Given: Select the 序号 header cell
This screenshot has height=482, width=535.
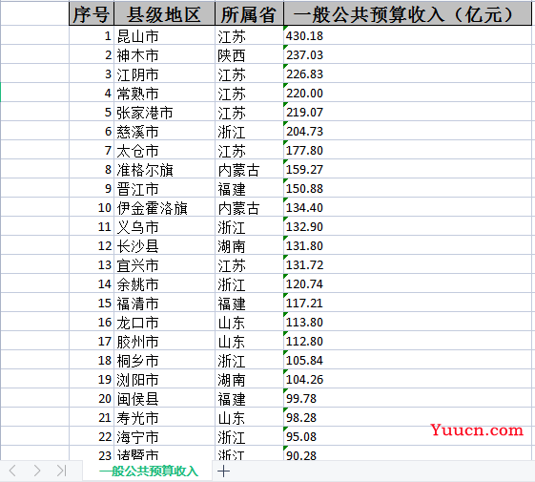Looking at the screenshot, I should (x=92, y=14).
